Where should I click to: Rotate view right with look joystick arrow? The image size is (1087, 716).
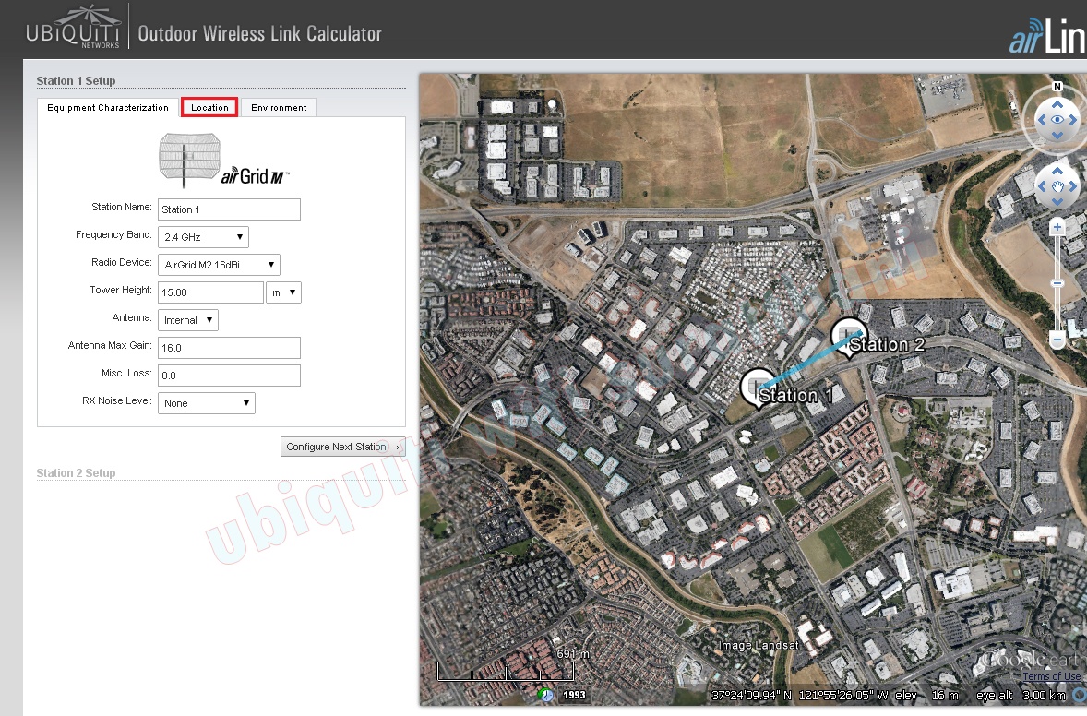coord(1073,120)
